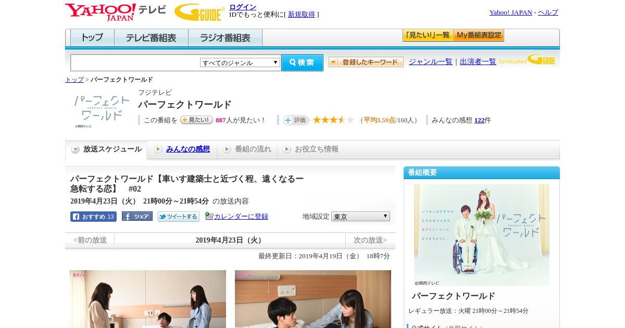This screenshot has width=625, height=328.
Task: Open the 「見たい!」一覧 button
Action: point(428,35)
